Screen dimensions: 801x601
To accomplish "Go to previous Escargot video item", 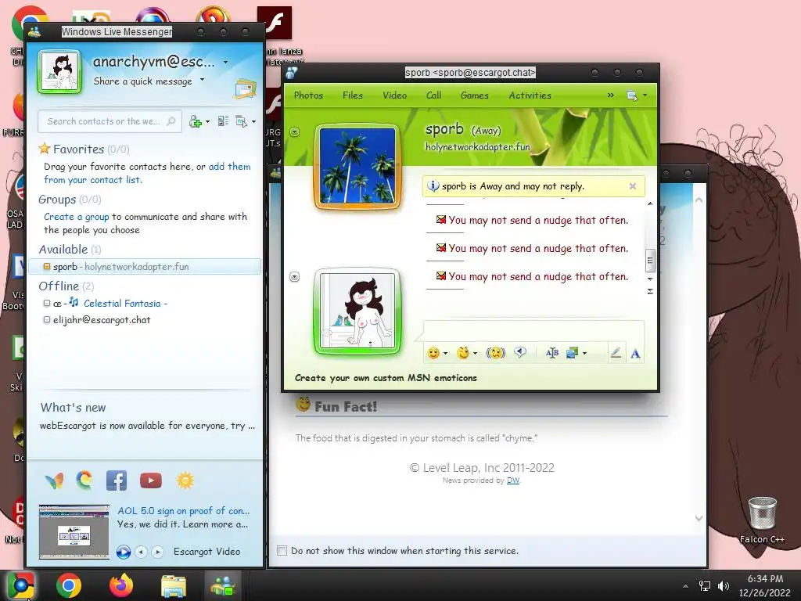I will coord(142,552).
